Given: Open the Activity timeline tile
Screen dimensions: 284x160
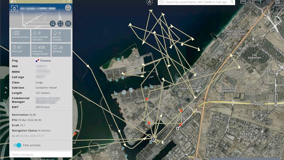Looking at the screenshot, I should (21, 36).
